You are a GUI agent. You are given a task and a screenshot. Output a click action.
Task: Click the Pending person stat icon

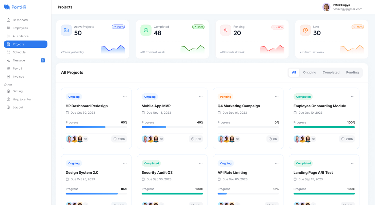[225, 30]
